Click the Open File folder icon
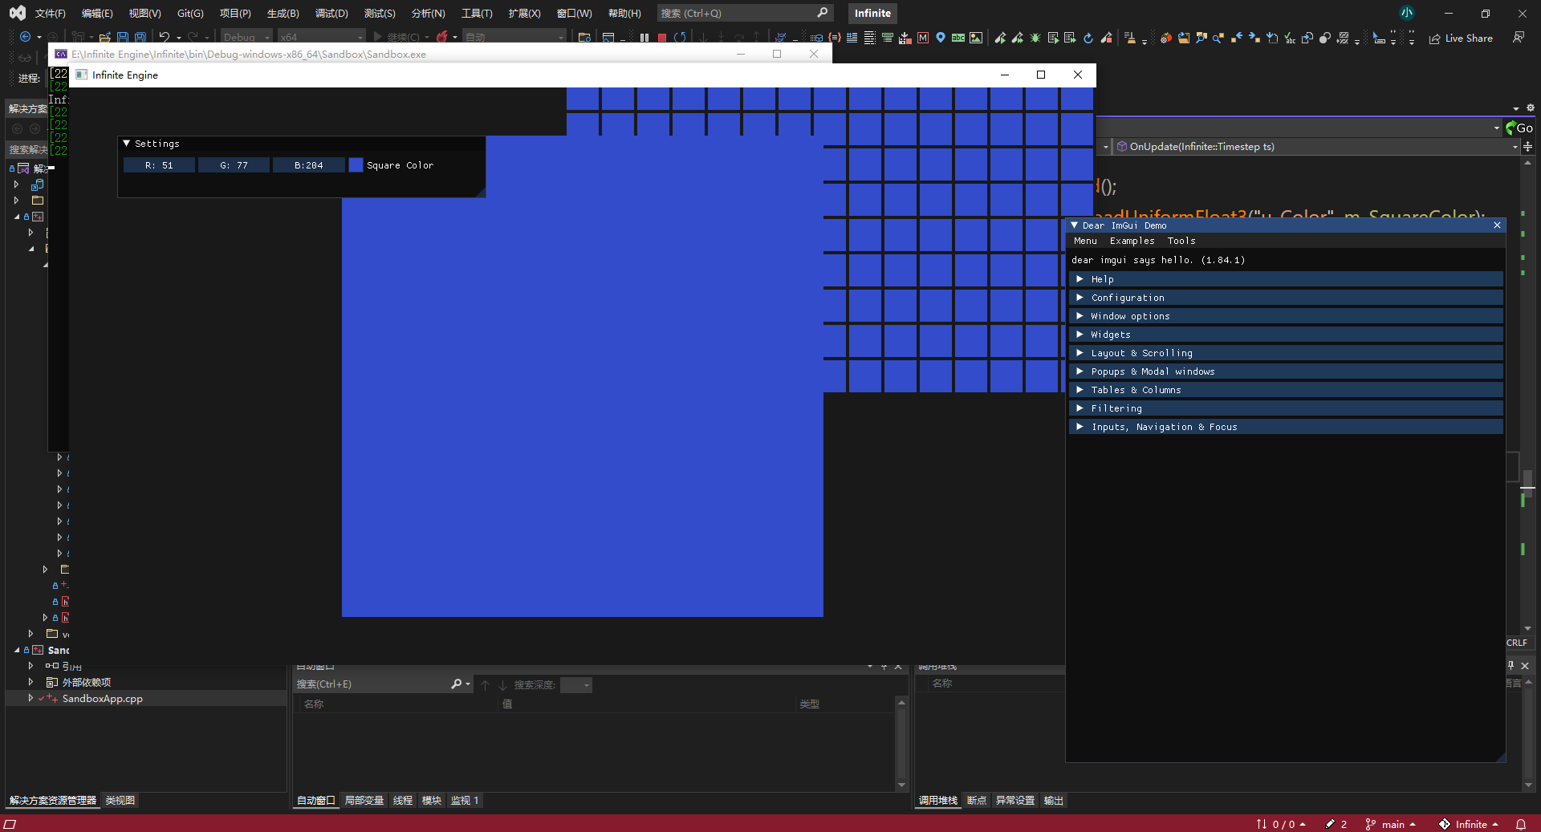This screenshot has width=1541, height=832. pyautogui.click(x=104, y=38)
